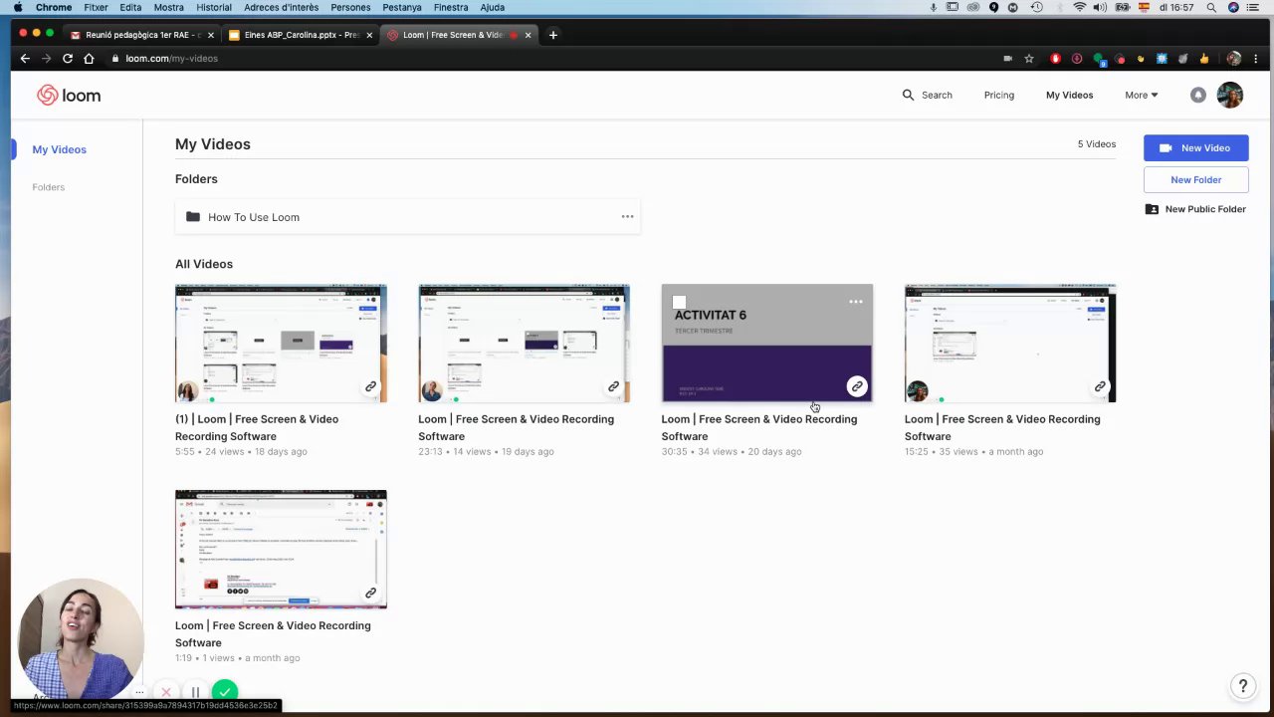Open options for How To Use Loom folder
Image resolution: width=1274 pixels, height=717 pixels.
[627, 216]
